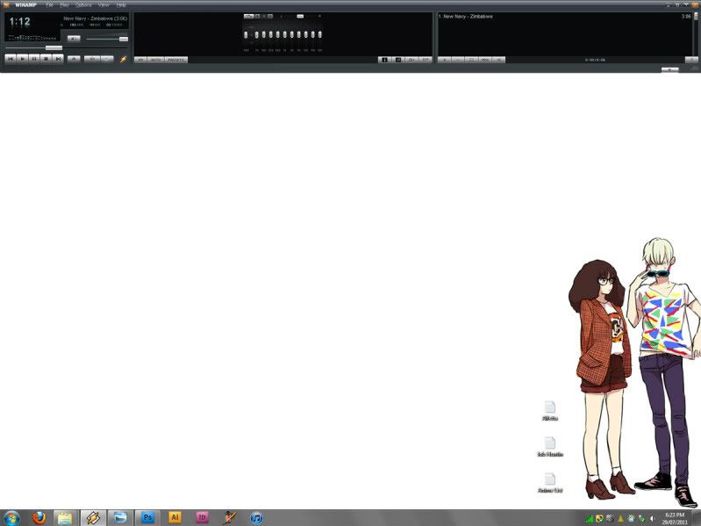Click the eject/open file button
Viewport: 701px width, 526px height.
point(74,59)
